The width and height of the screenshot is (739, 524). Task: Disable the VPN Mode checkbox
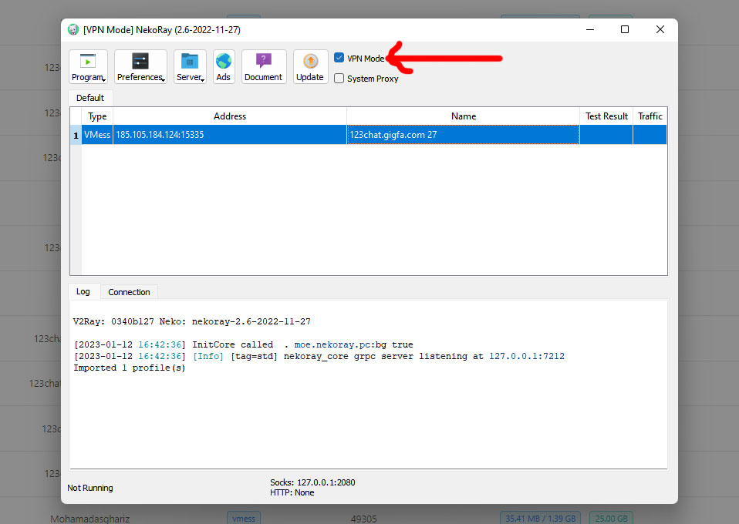(339, 58)
